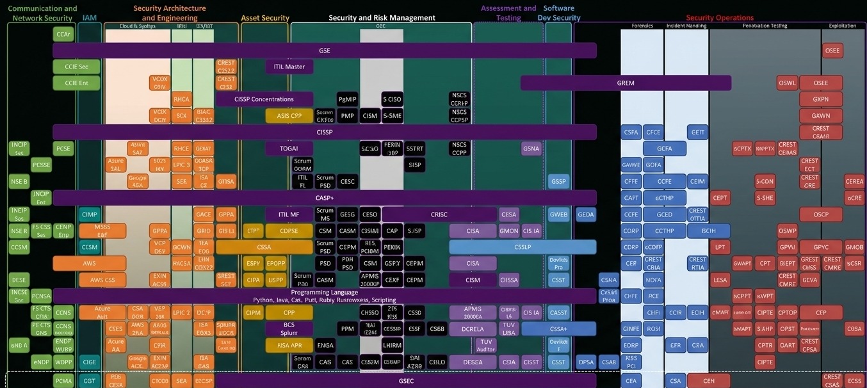Image resolution: width=867 pixels, height=388 pixels.
Task: Click the S-SHE certification box
Action: tap(765, 198)
